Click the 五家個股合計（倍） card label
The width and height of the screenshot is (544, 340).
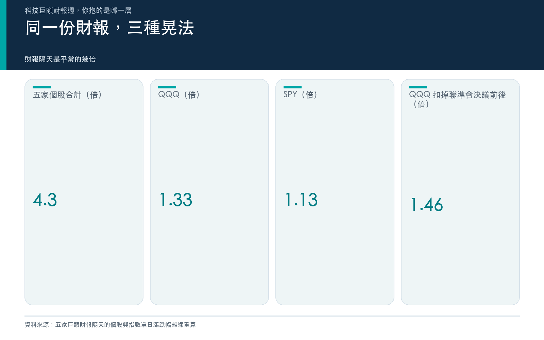tap(67, 95)
